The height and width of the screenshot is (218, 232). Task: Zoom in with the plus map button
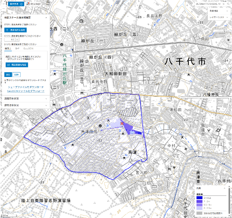point(4,4)
